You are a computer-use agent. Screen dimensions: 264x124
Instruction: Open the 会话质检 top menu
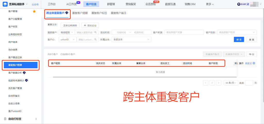click(x=151, y=4)
